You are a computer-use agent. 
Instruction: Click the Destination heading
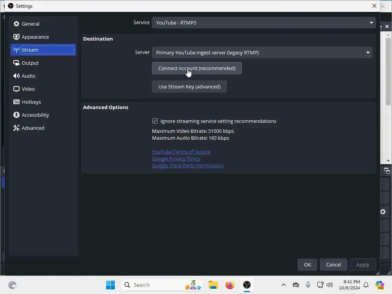point(98,39)
